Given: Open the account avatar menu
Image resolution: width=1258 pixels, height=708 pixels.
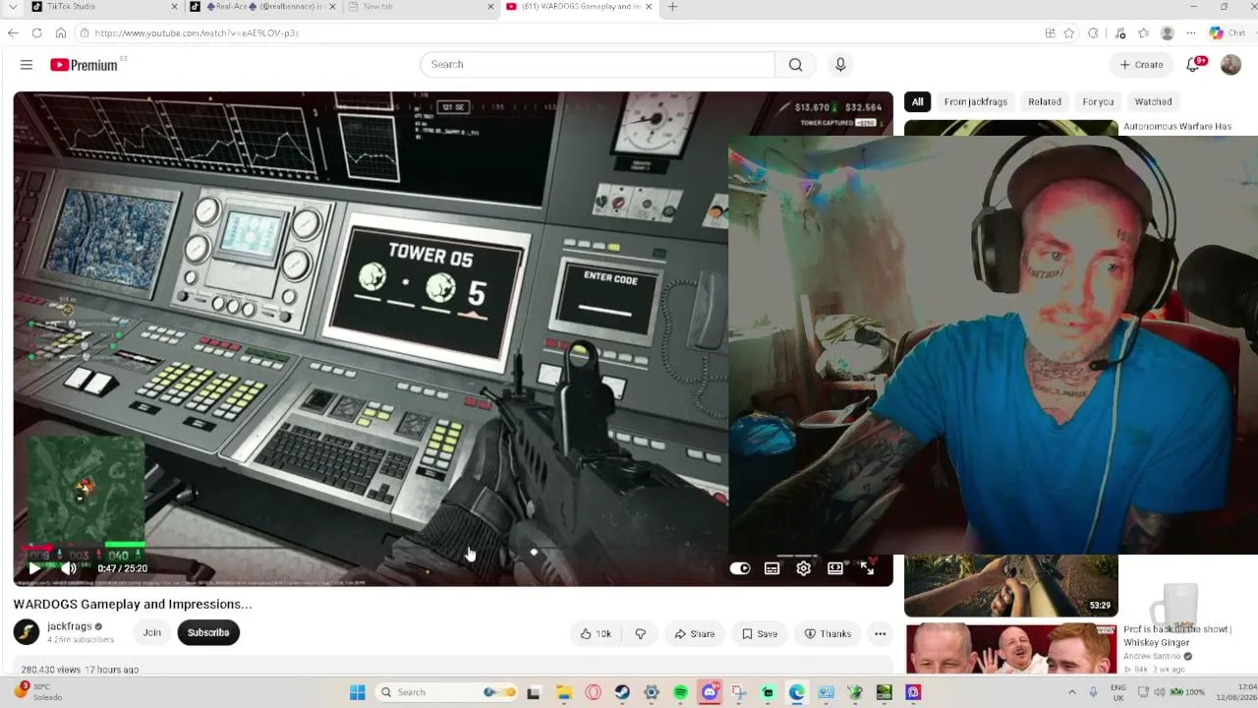Looking at the screenshot, I should point(1230,65).
